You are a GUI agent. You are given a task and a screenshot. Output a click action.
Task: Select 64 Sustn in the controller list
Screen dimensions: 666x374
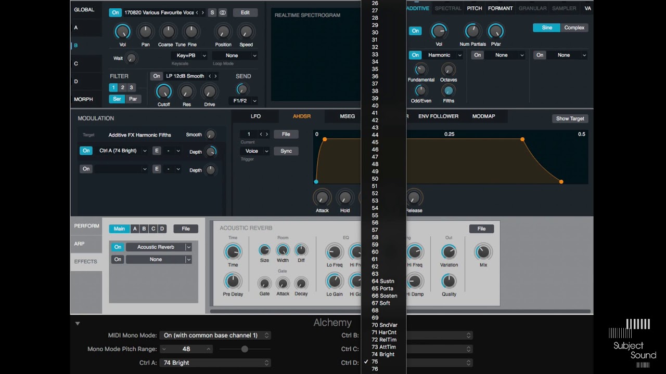[383, 281]
